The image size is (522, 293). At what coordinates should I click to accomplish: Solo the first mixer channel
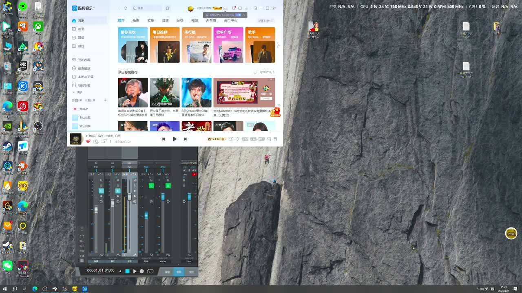pos(101,186)
